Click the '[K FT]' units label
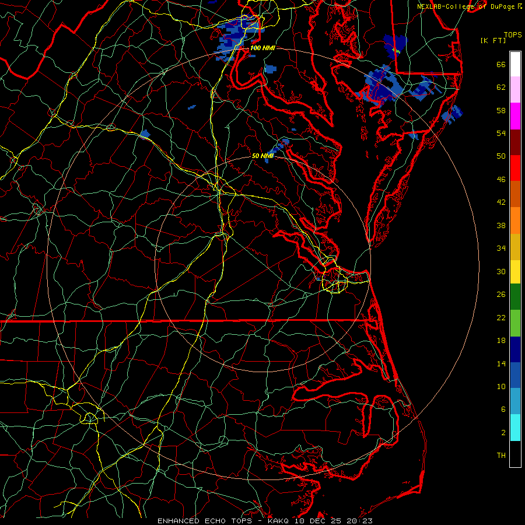525x525 pixels. click(493, 40)
